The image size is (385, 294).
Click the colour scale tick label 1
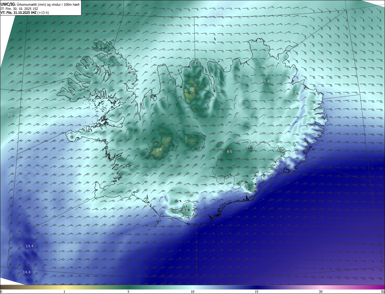pyautogui.click(x=64, y=292)
